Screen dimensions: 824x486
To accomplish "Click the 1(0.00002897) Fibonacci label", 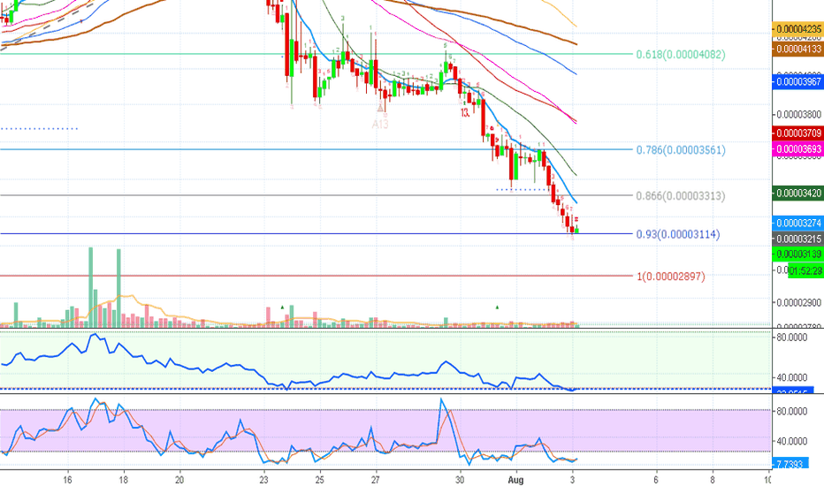I will click(x=671, y=276).
